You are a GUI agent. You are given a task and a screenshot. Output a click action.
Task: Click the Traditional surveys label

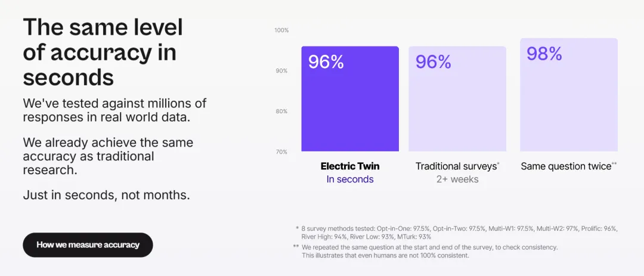pos(457,166)
